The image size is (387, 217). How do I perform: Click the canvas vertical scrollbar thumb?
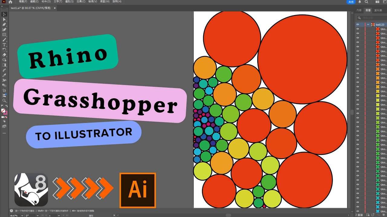click(x=352, y=112)
